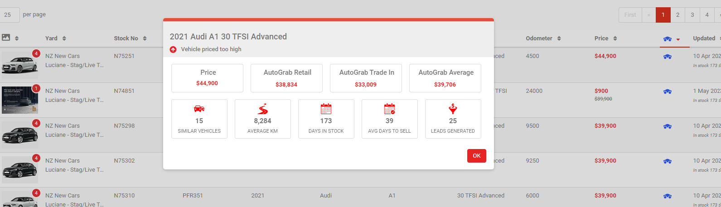
Task: Click the Similar Vehicles car icon
Action: [199, 109]
